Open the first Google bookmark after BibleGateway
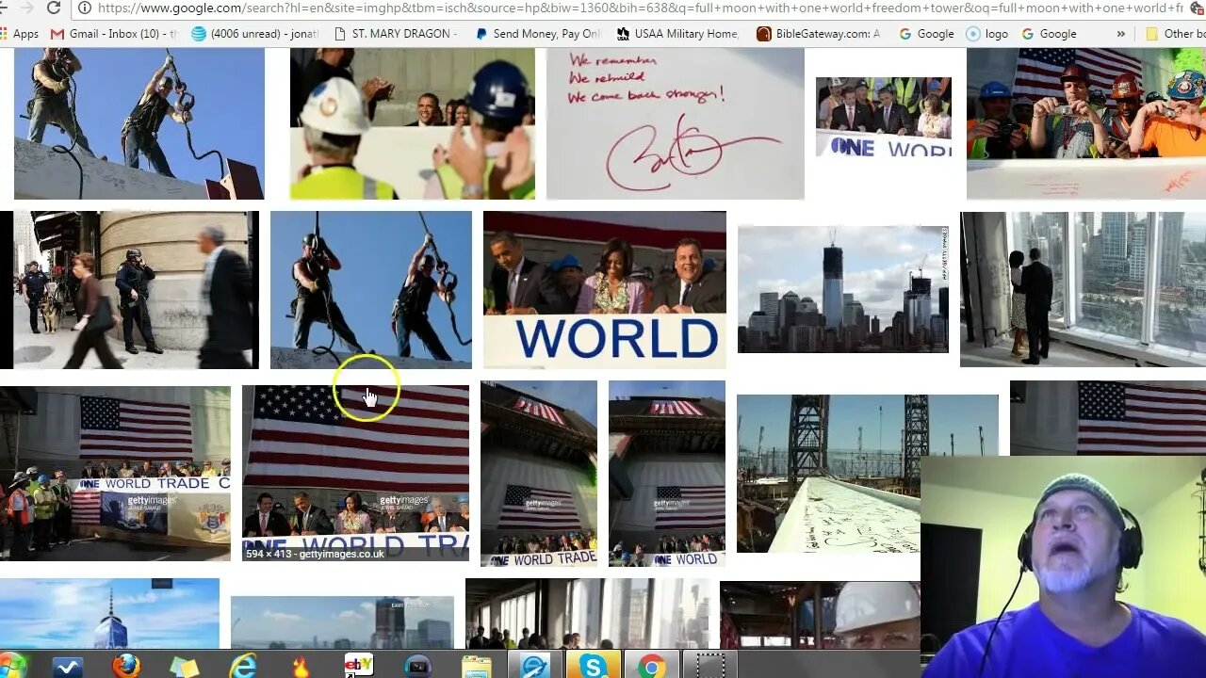Image resolution: width=1206 pixels, height=678 pixels. (x=926, y=33)
